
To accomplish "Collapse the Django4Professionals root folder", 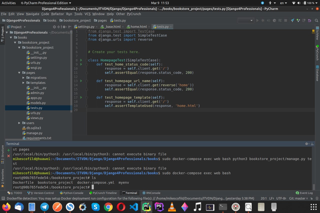I will coord(7,32).
